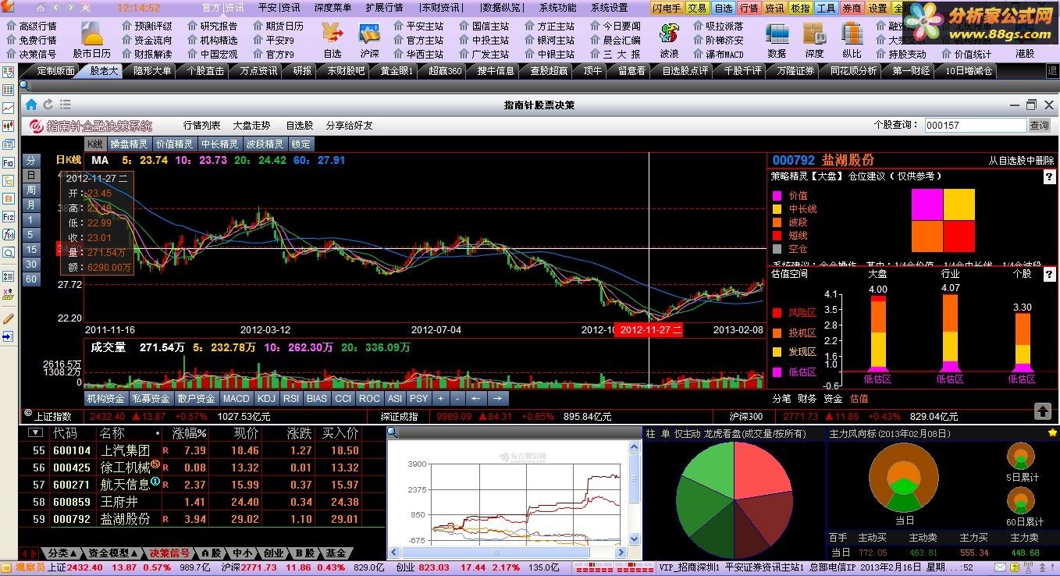The image size is (1060, 576).
Task: Zoom out chart with the - button
Action: pyautogui.click(x=457, y=398)
